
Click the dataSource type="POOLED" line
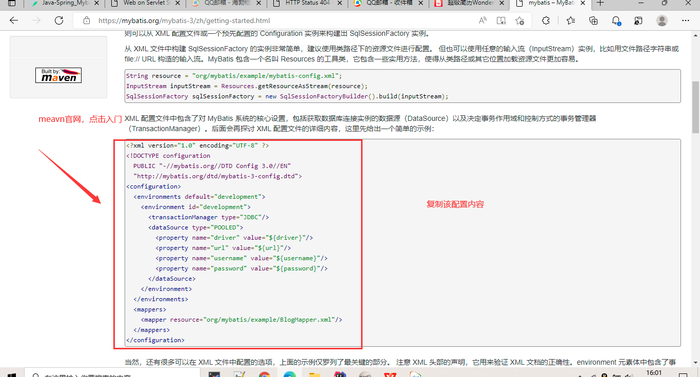click(x=196, y=227)
